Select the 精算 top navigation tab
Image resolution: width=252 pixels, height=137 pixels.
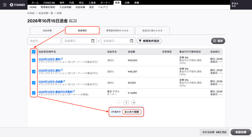(117, 3)
